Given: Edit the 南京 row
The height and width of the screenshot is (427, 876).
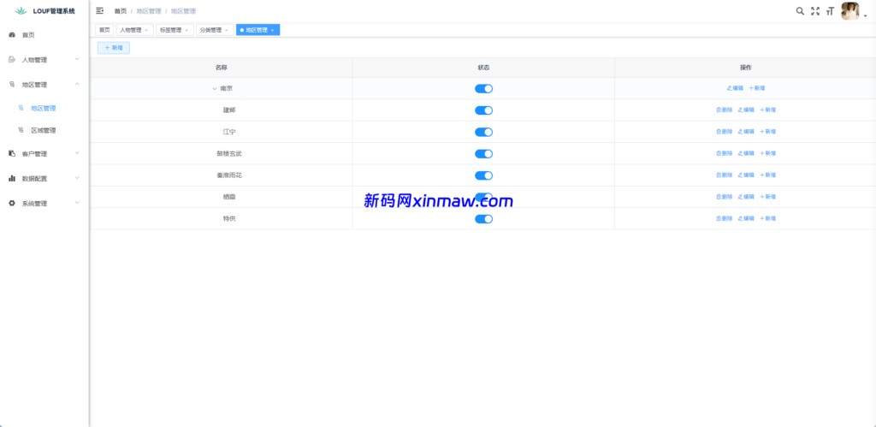Looking at the screenshot, I should point(735,88).
